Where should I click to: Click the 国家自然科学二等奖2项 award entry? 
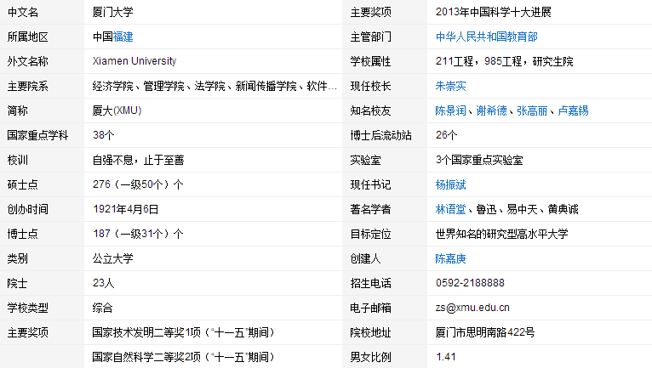pyautogui.click(x=183, y=357)
